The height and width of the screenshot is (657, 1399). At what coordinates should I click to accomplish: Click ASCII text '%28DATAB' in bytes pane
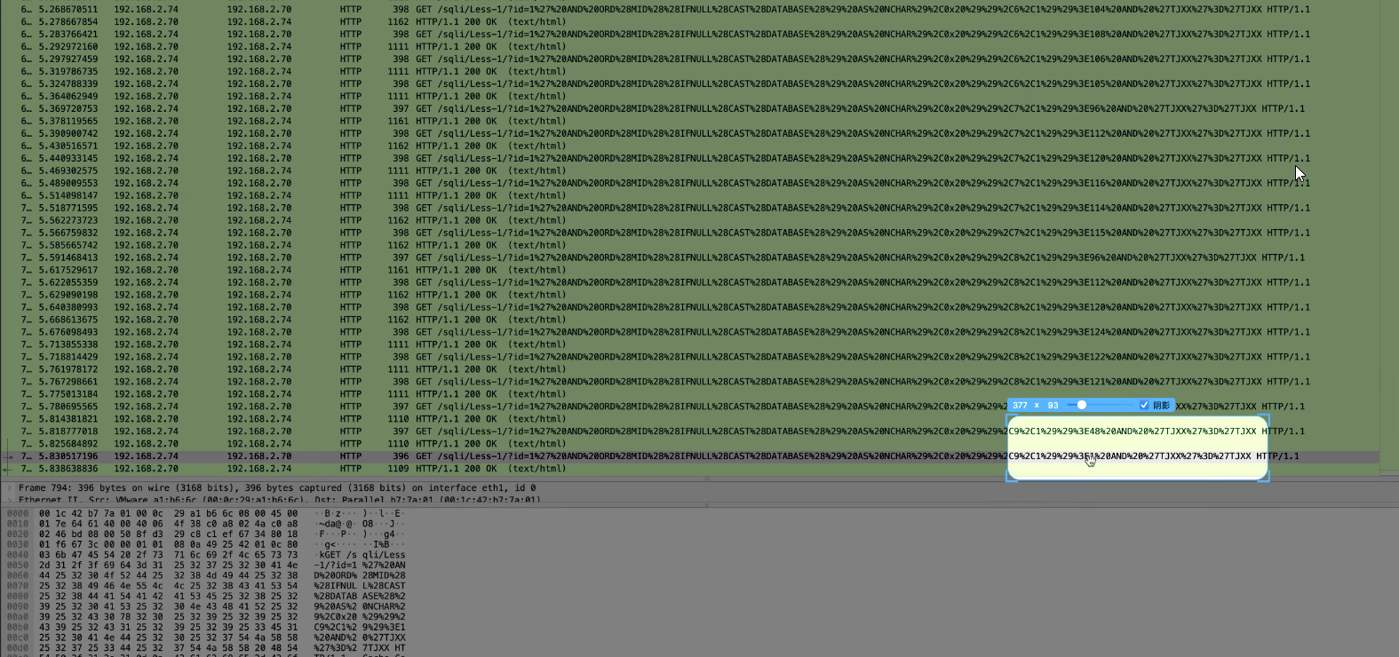(x=334, y=596)
